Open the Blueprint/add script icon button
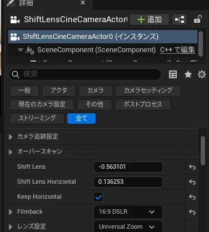 click(180, 19)
